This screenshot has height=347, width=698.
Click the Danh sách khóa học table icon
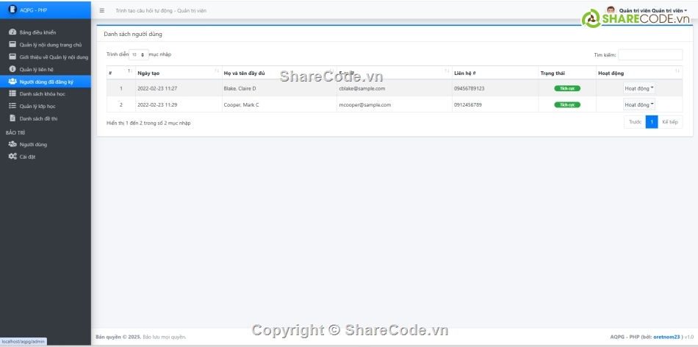tap(12, 94)
